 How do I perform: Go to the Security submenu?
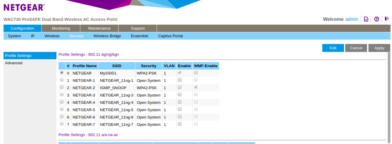pyautogui.click(x=77, y=36)
